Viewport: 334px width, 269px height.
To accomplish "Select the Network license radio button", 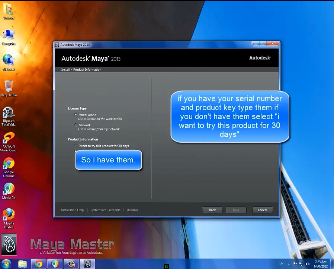I will tap(76, 125).
